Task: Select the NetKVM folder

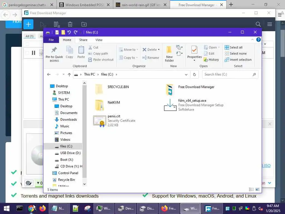Action: point(107,105)
